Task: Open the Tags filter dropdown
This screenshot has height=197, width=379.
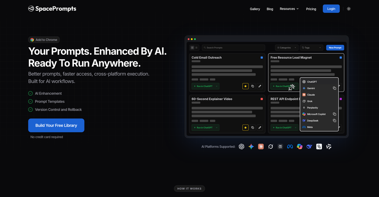Action: (x=311, y=48)
